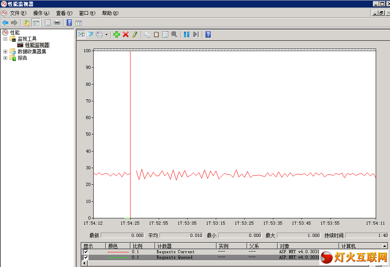This screenshot has height=267, width=390.
Task: Click the menu bar console icon
Action: [x=4, y=13]
